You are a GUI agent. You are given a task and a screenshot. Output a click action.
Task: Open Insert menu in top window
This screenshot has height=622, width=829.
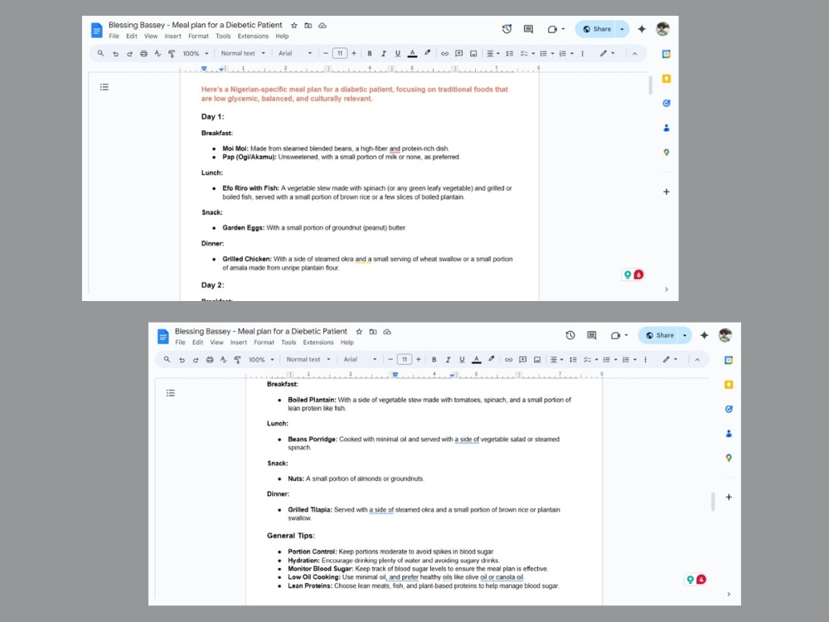[172, 36]
